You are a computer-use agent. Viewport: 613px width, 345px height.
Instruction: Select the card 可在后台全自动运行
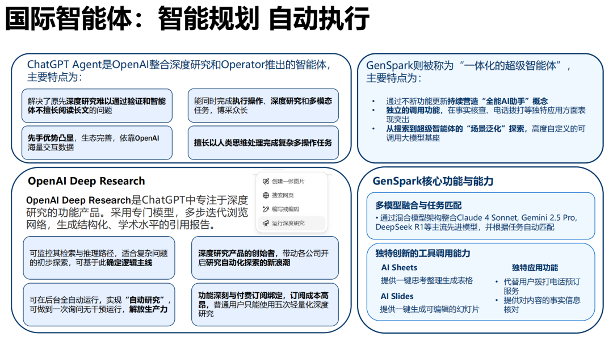pyautogui.click(x=99, y=305)
